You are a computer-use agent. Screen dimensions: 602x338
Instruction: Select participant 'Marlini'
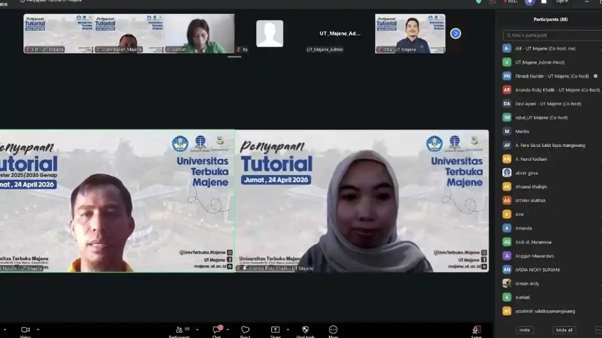pos(551,131)
